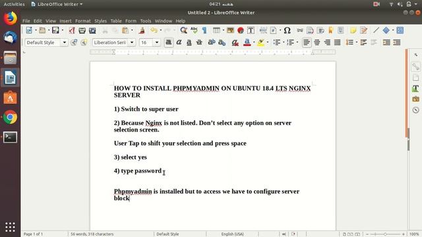Expand highlighting color dropdown arrow
Screen dimensions: 422x237
click(267, 42)
